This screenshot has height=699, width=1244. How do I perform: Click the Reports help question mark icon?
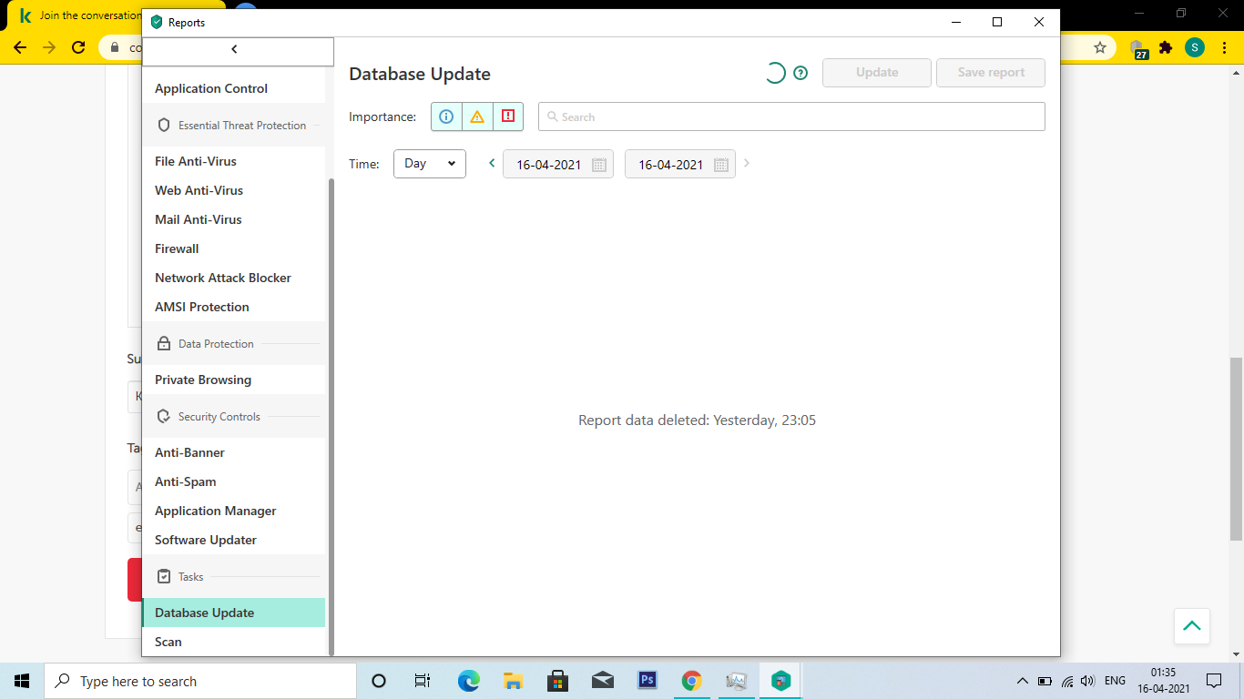point(800,73)
